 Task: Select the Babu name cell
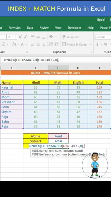pos(12,122)
